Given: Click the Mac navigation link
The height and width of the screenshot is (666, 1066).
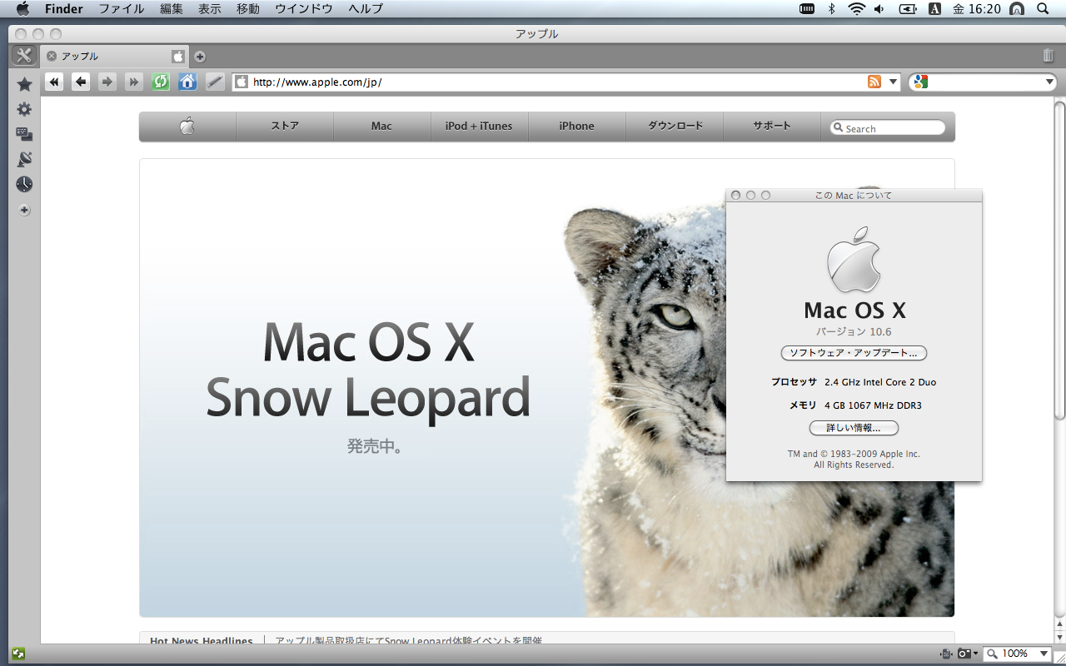Looking at the screenshot, I should 381,127.
